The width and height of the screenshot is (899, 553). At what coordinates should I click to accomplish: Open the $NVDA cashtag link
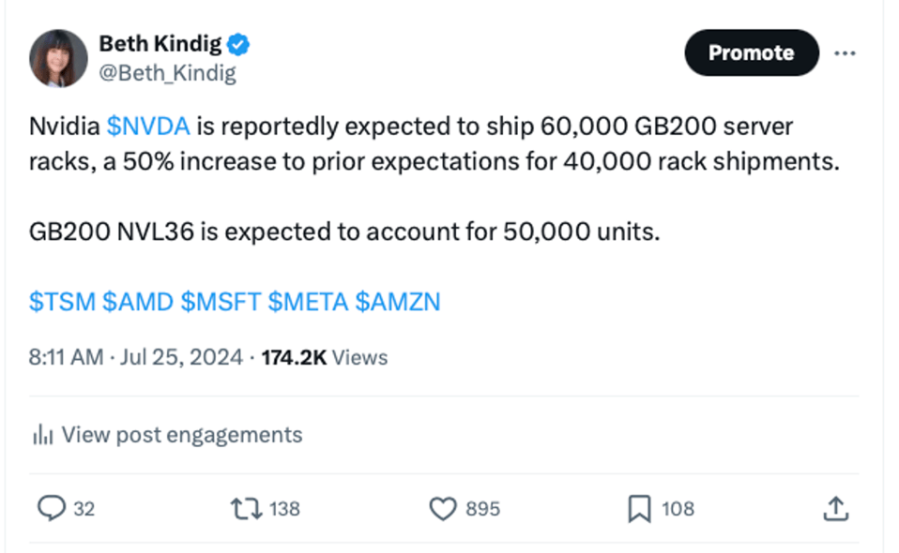click(x=148, y=126)
